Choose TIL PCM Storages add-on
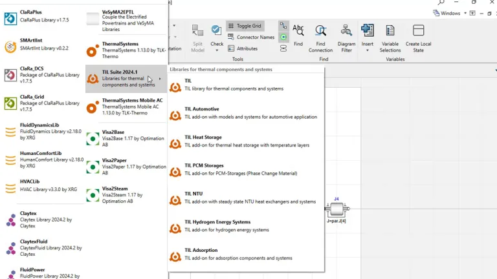The width and height of the screenshot is (497, 279). [246, 170]
